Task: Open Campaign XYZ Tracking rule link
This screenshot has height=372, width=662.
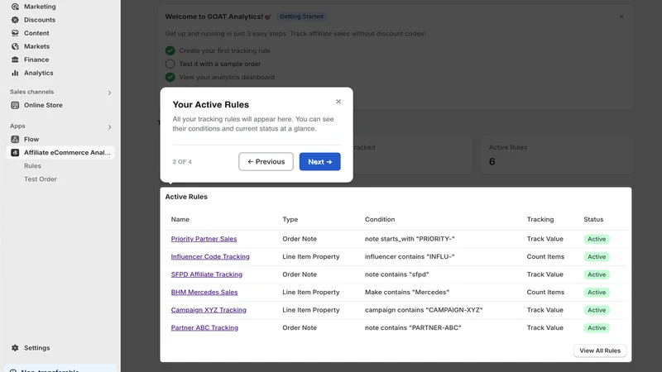Action: coord(209,310)
